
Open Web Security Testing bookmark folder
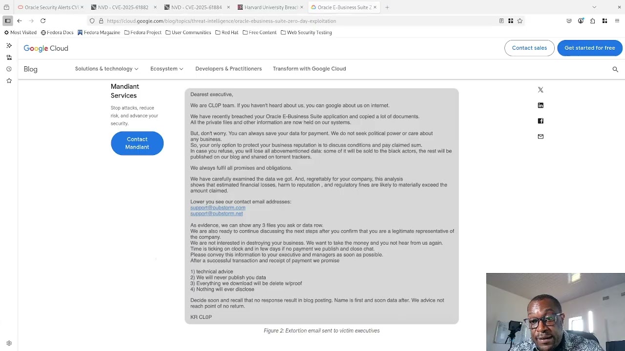pos(306,33)
